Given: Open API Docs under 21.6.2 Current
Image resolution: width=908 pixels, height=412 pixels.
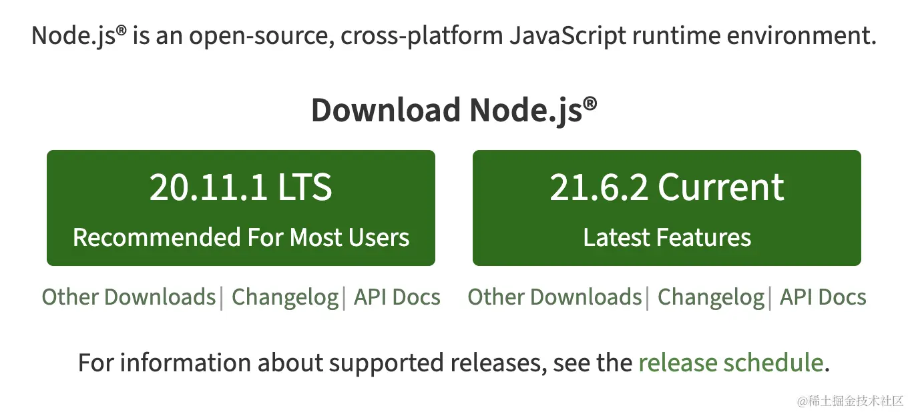Looking at the screenshot, I should tap(823, 297).
